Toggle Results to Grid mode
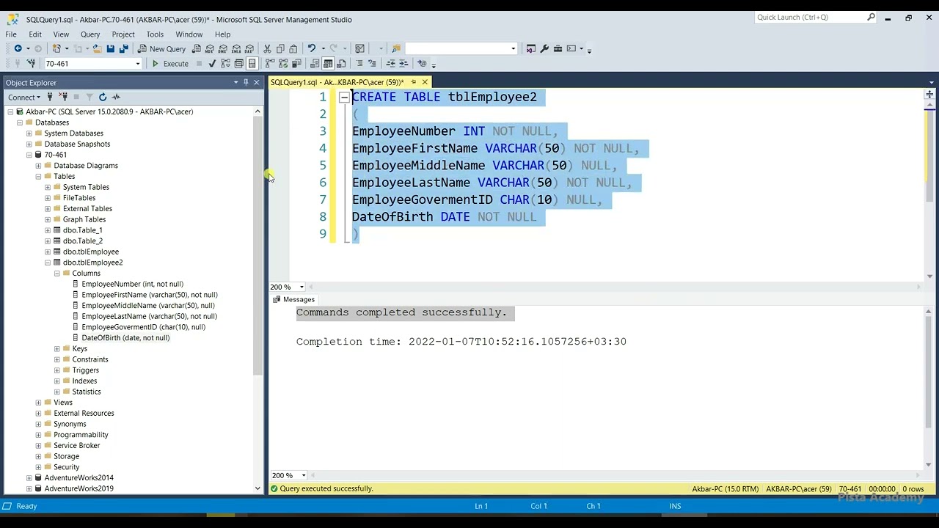The image size is (939, 528). coord(328,63)
